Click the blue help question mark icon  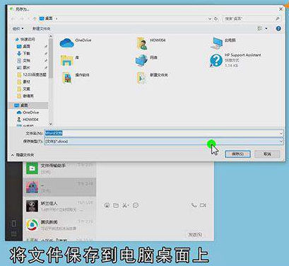tap(278, 28)
